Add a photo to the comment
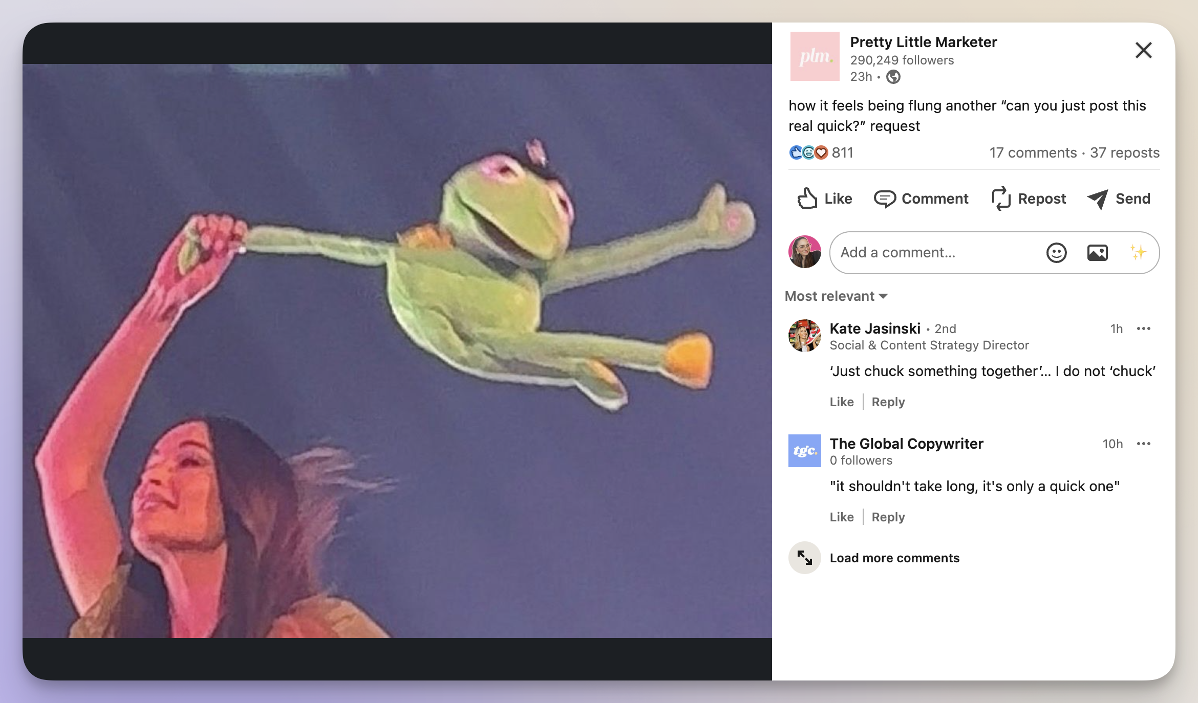Image resolution: width=1198 pixels, height=703 pixels. click(x=1097, y=253)
